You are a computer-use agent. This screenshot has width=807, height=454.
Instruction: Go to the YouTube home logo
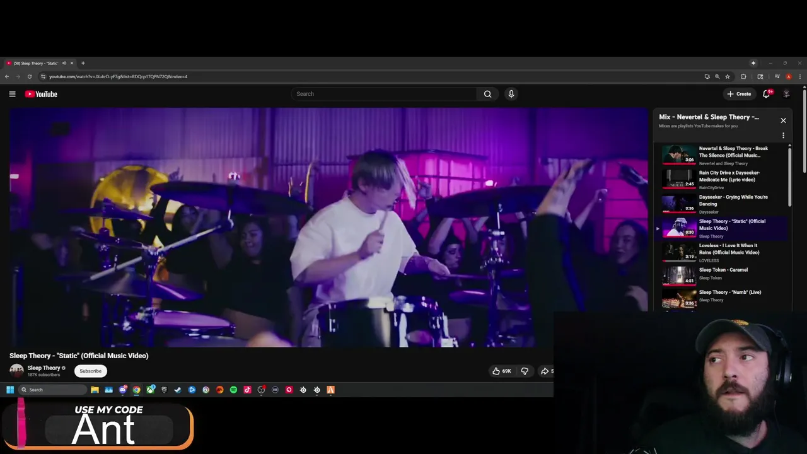pos(41,94)
